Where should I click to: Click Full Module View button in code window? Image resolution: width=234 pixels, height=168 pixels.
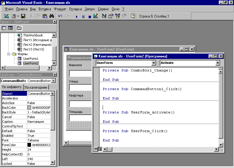(100, 149)
